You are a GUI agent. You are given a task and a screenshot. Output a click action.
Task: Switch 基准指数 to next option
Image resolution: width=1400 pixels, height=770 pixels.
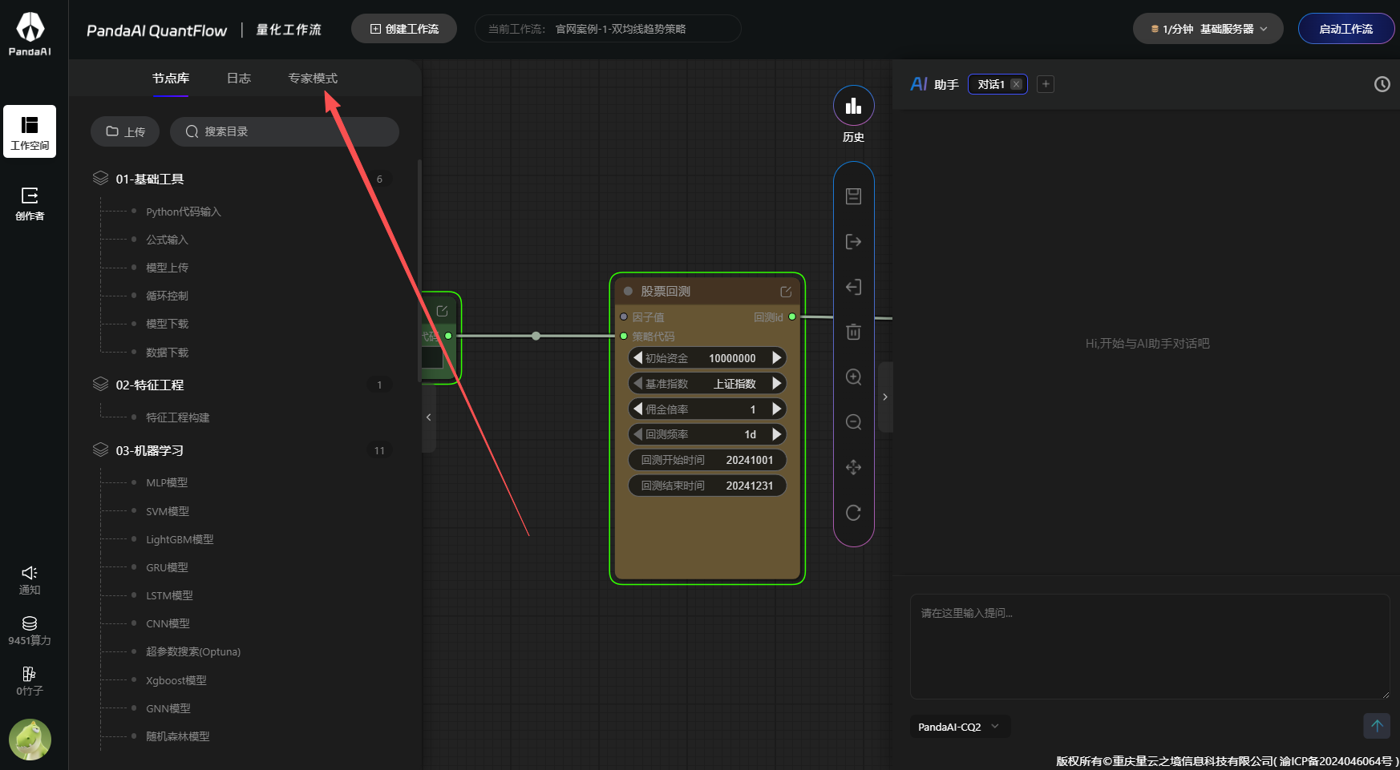pos(776,384)
